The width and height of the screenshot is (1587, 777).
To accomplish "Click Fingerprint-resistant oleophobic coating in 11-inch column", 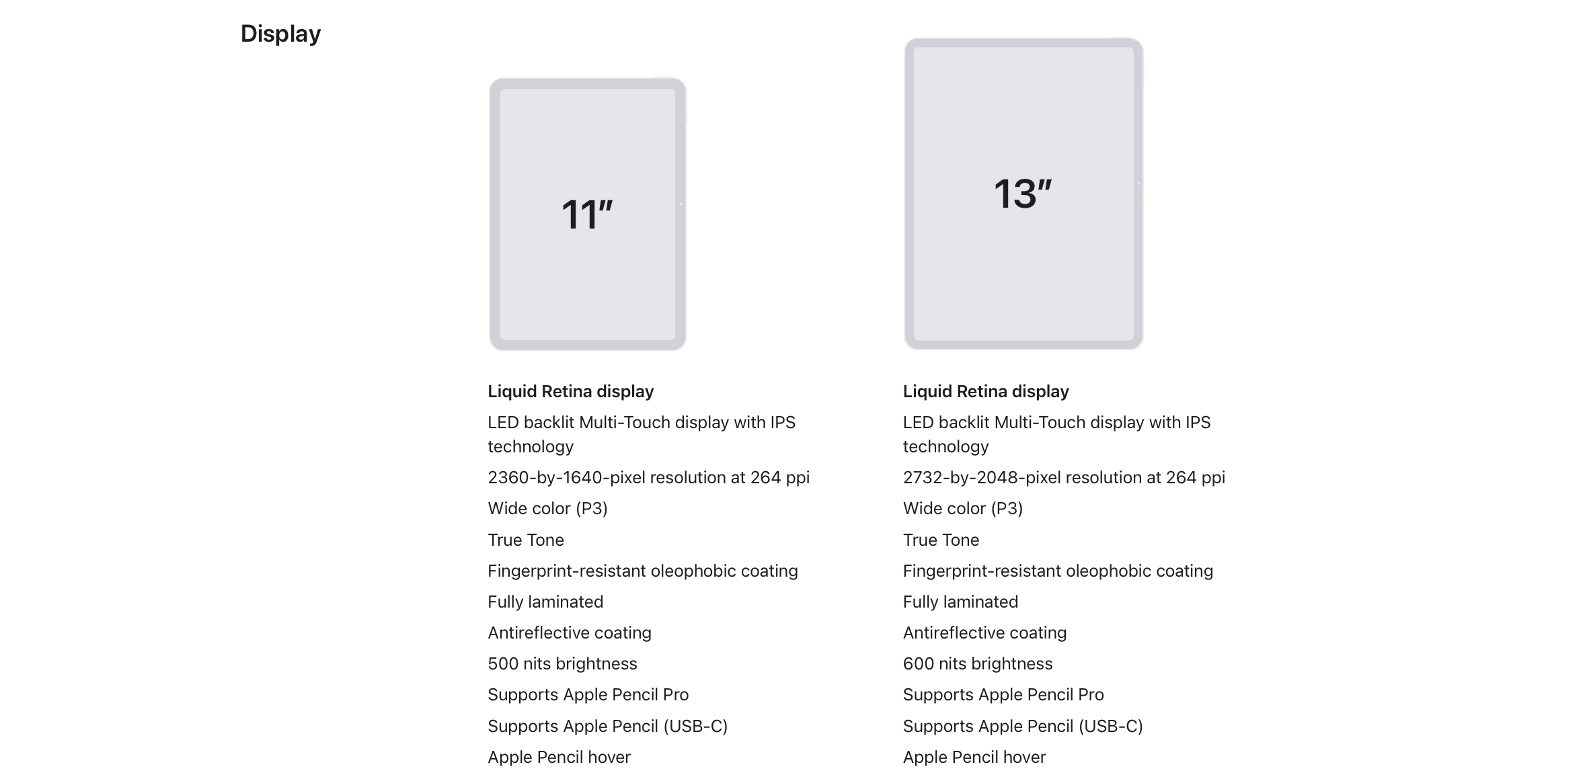I will (642, 571).
